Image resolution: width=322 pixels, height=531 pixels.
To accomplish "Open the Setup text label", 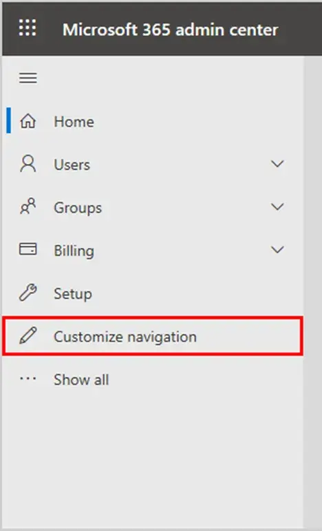I will click(73, 294).
